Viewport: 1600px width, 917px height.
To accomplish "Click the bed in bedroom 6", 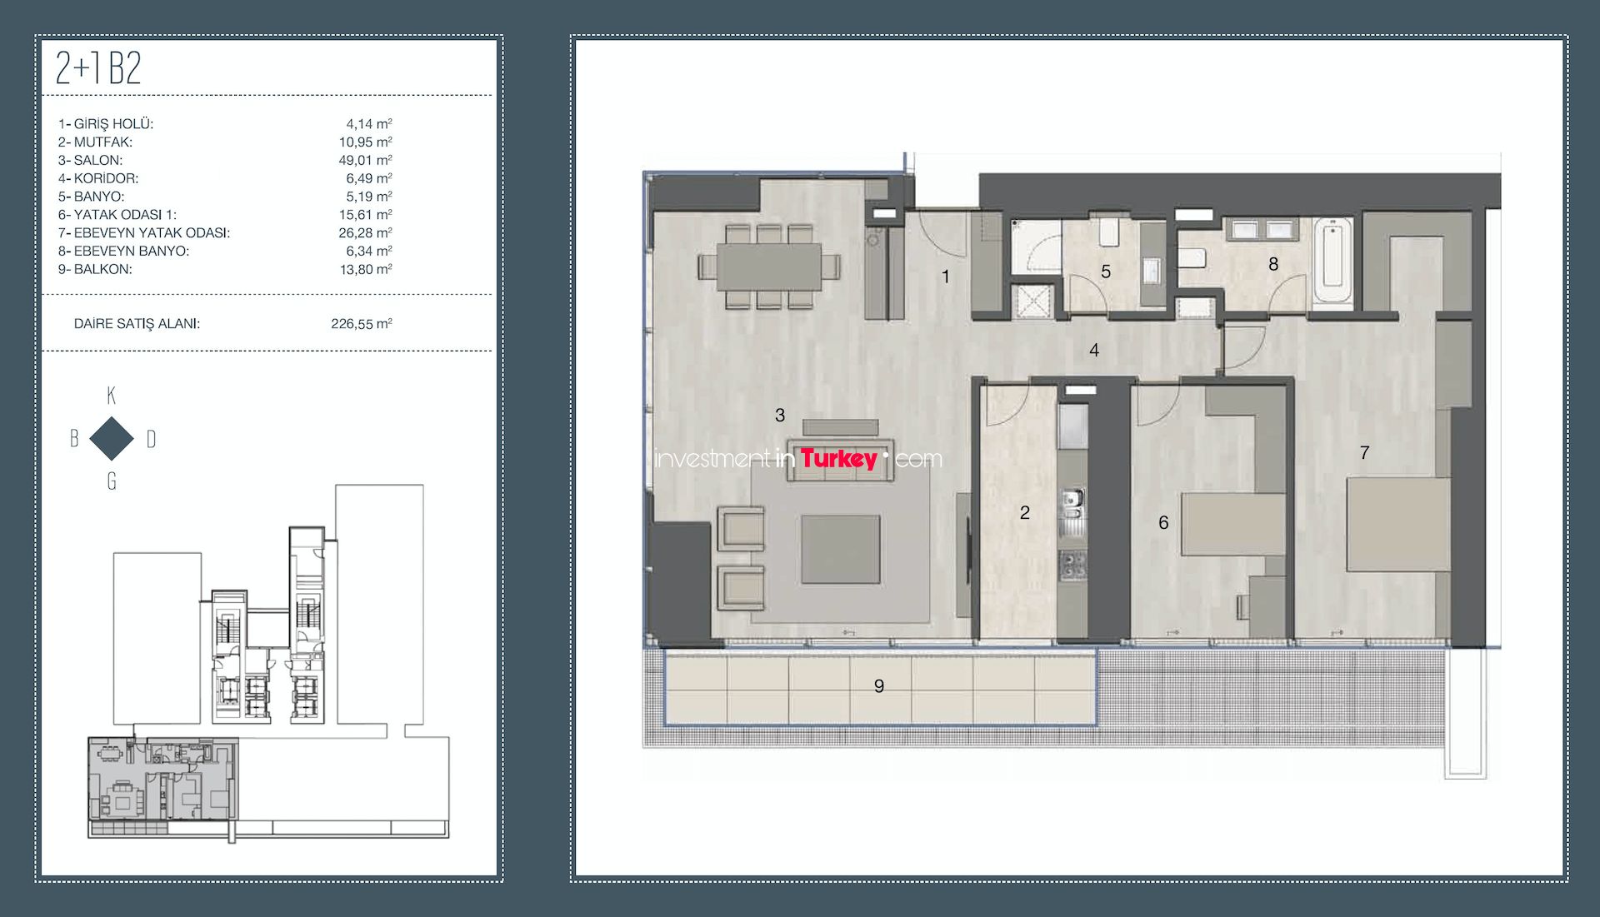I will coord(1232,524).
